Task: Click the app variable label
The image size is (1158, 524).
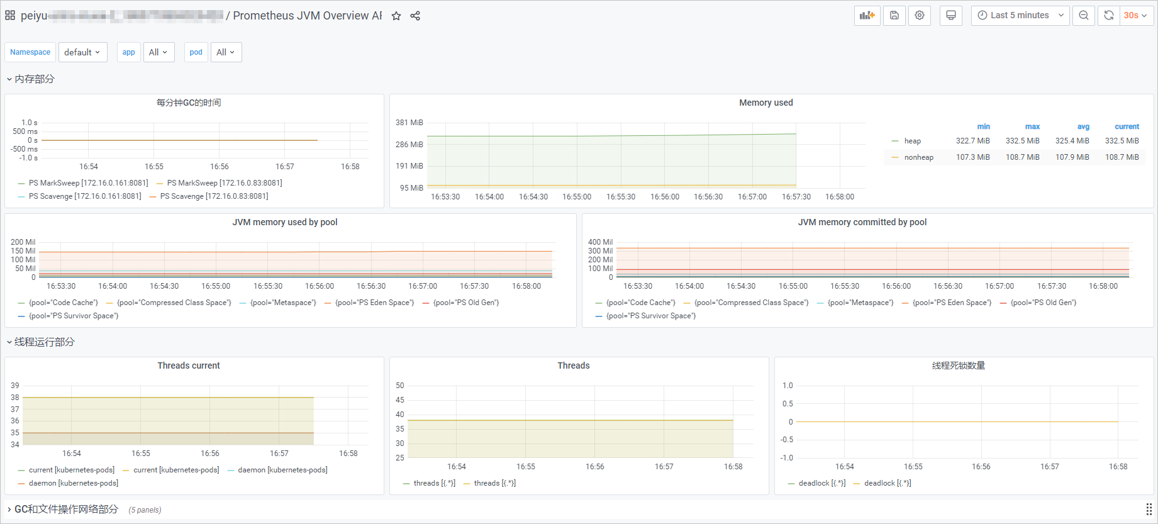Action: 129,52
